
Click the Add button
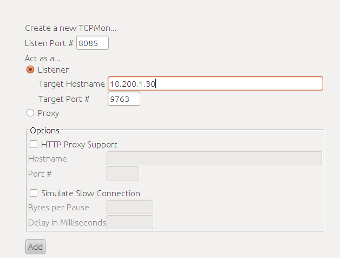click(x=35, y=247)
